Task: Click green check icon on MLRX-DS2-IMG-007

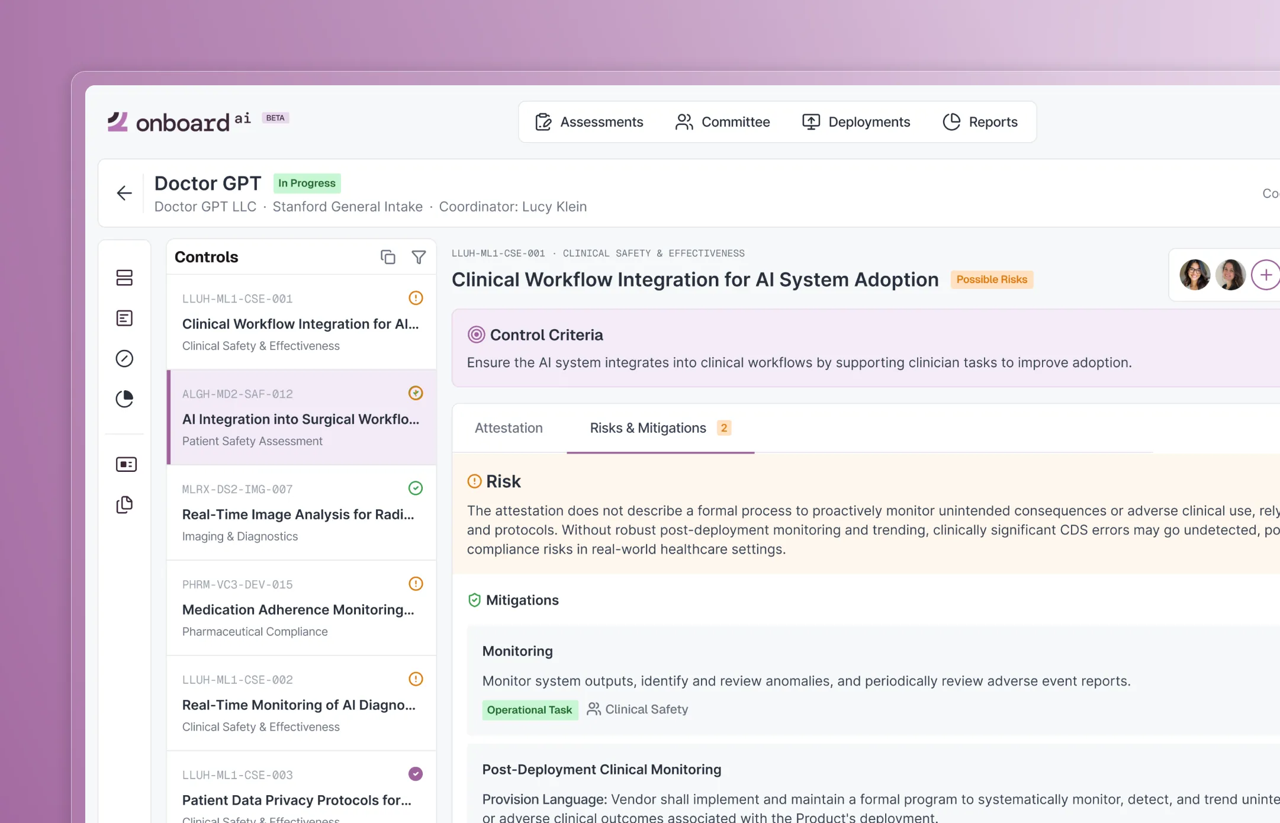Action: pos(416,488)
